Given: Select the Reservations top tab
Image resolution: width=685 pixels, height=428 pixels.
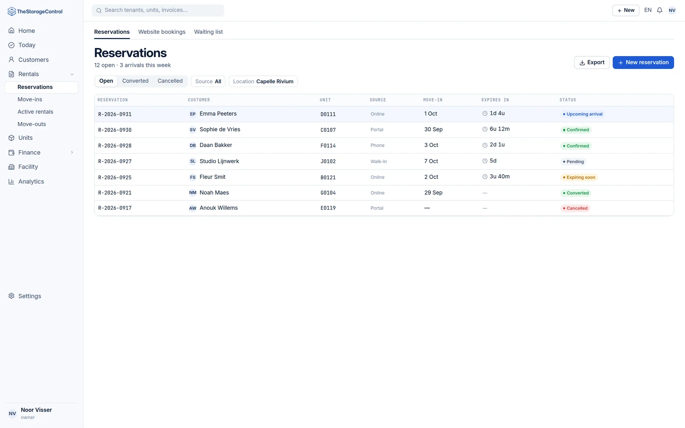Looking at the screenshot, I should click(x=112, y=32).
